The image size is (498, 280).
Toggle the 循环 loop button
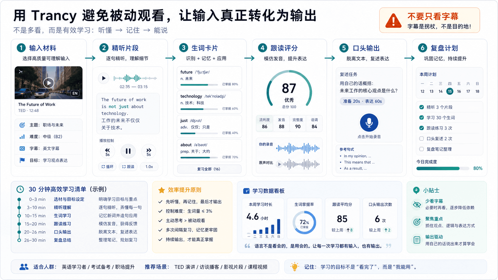point(107,167)
